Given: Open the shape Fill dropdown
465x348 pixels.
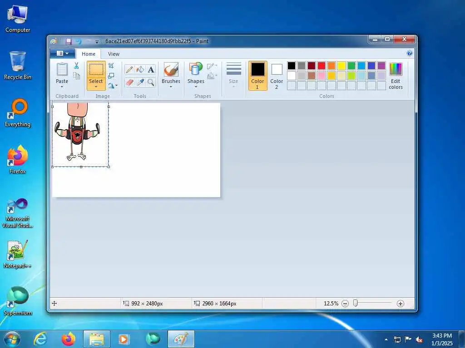Looking at the screenshot, I should tap(212, 76).
